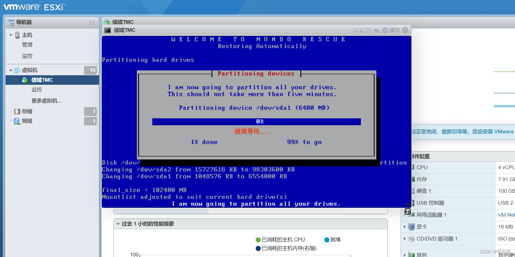Click the 继续等待 annotation text in console
The height and width of the screenshot is (257, 515).
tap(252, 131)
